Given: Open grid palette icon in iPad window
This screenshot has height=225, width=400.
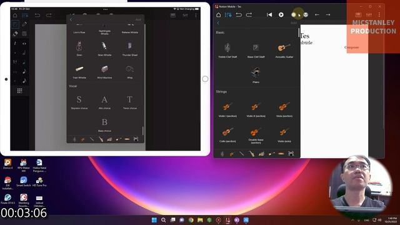Looking at the screenshot, I should (x=19, y=91).
